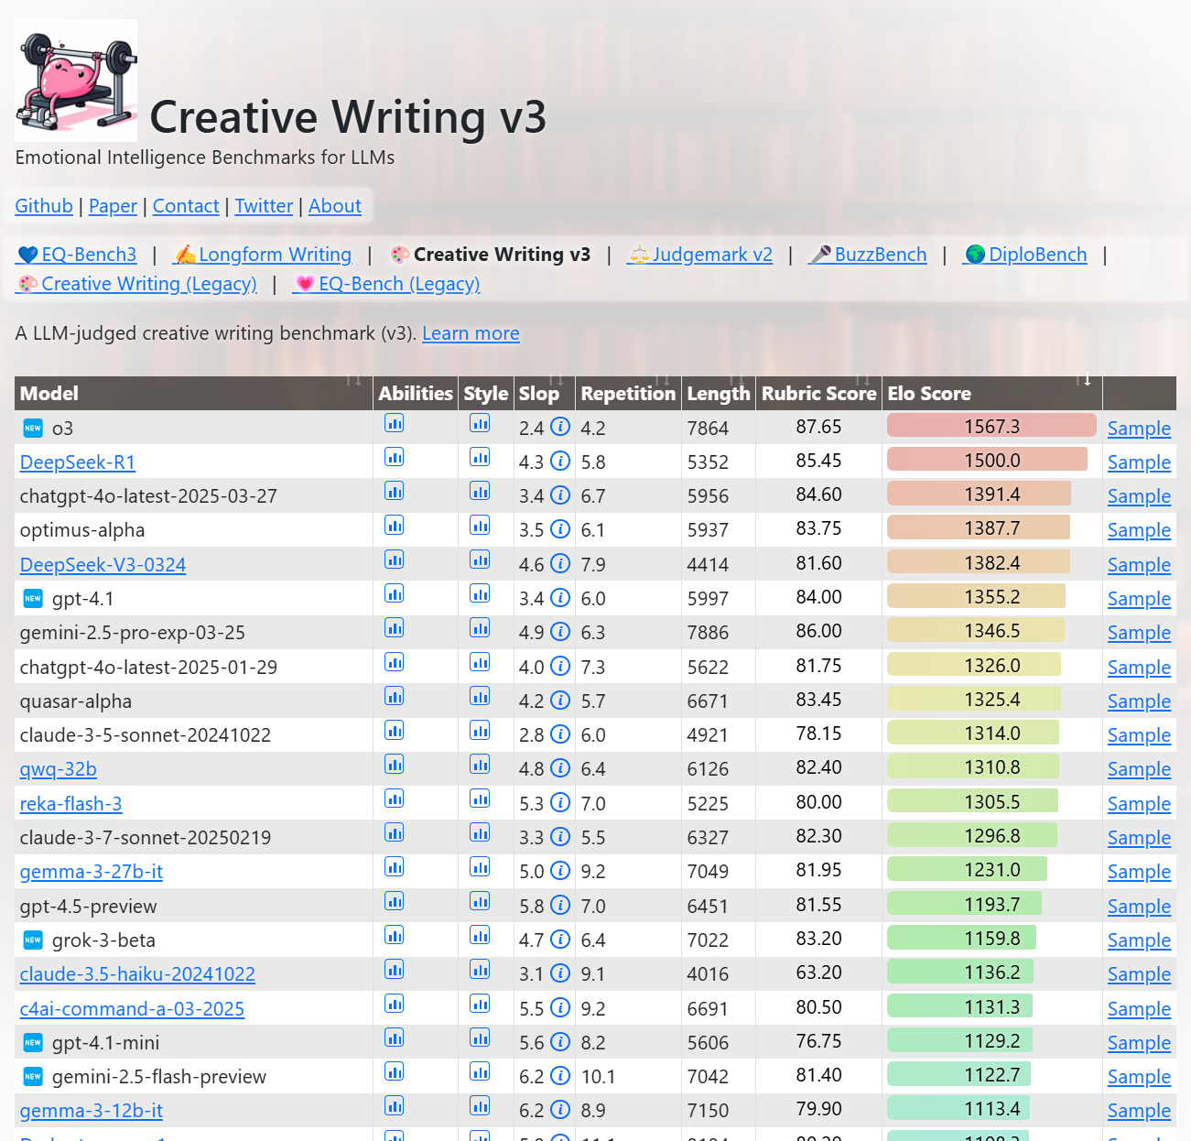The width and height of the screenshot is (1191, 1141).
Task: Switch to Longform Writing leaderboard
Action: 263,255
